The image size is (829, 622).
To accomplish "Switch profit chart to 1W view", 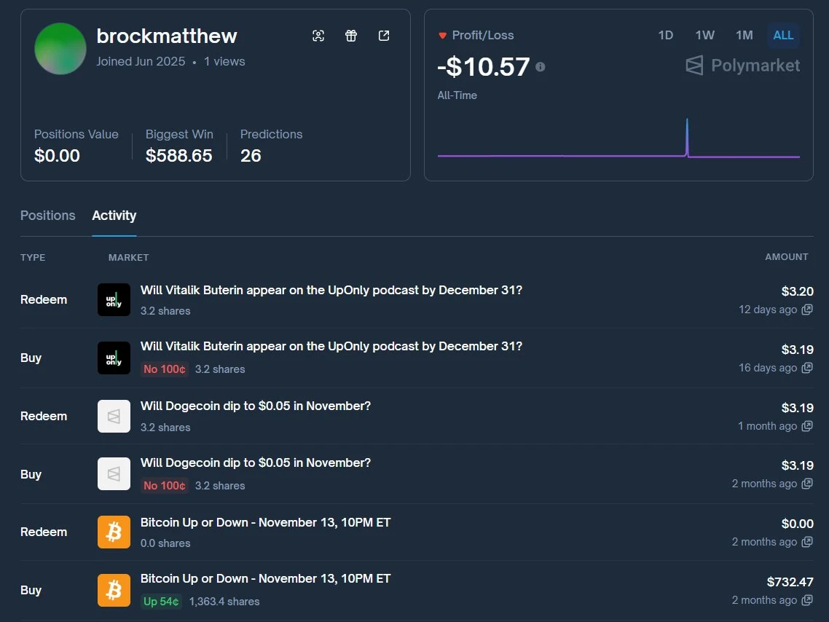I will [x=704, y=34].
